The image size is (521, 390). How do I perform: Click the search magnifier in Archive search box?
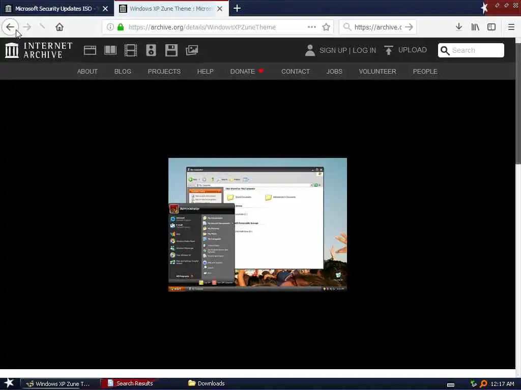point(445,50)
